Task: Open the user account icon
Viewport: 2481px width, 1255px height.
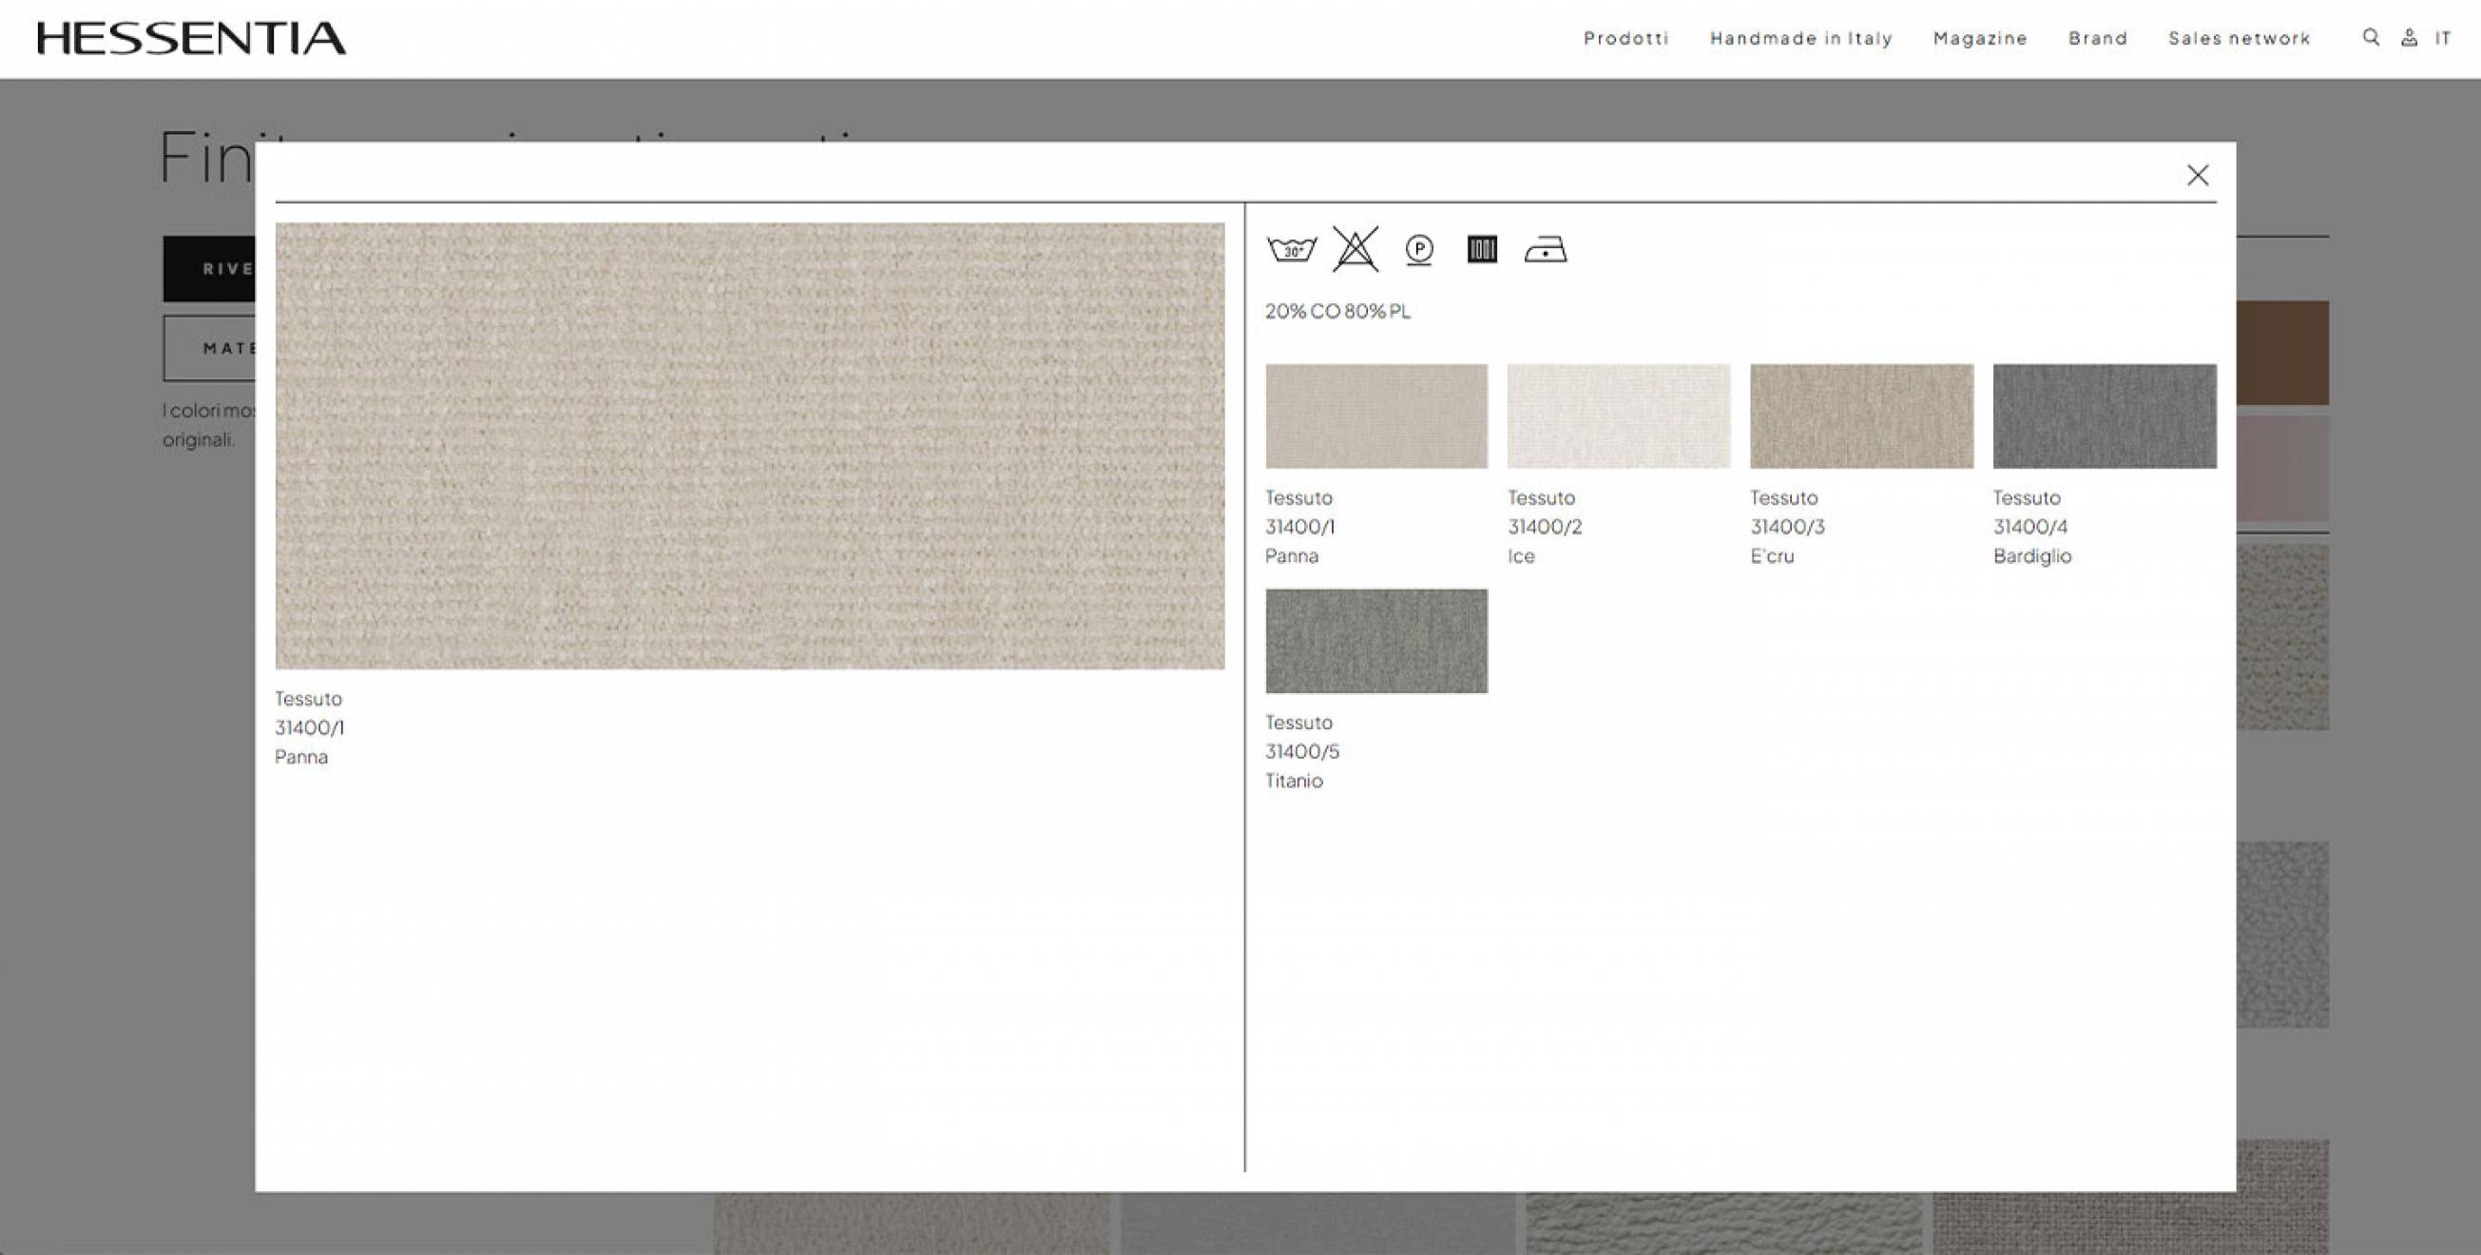Action: (2408, 38)
